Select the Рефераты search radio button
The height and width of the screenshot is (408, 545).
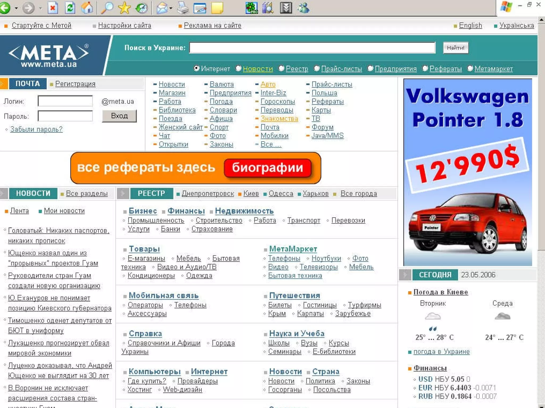click(x=425, y=69)
